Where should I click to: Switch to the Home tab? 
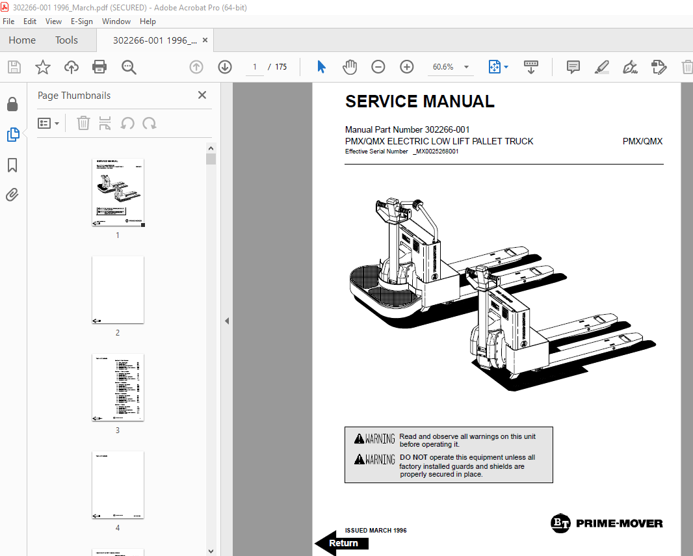click(22, 40)
